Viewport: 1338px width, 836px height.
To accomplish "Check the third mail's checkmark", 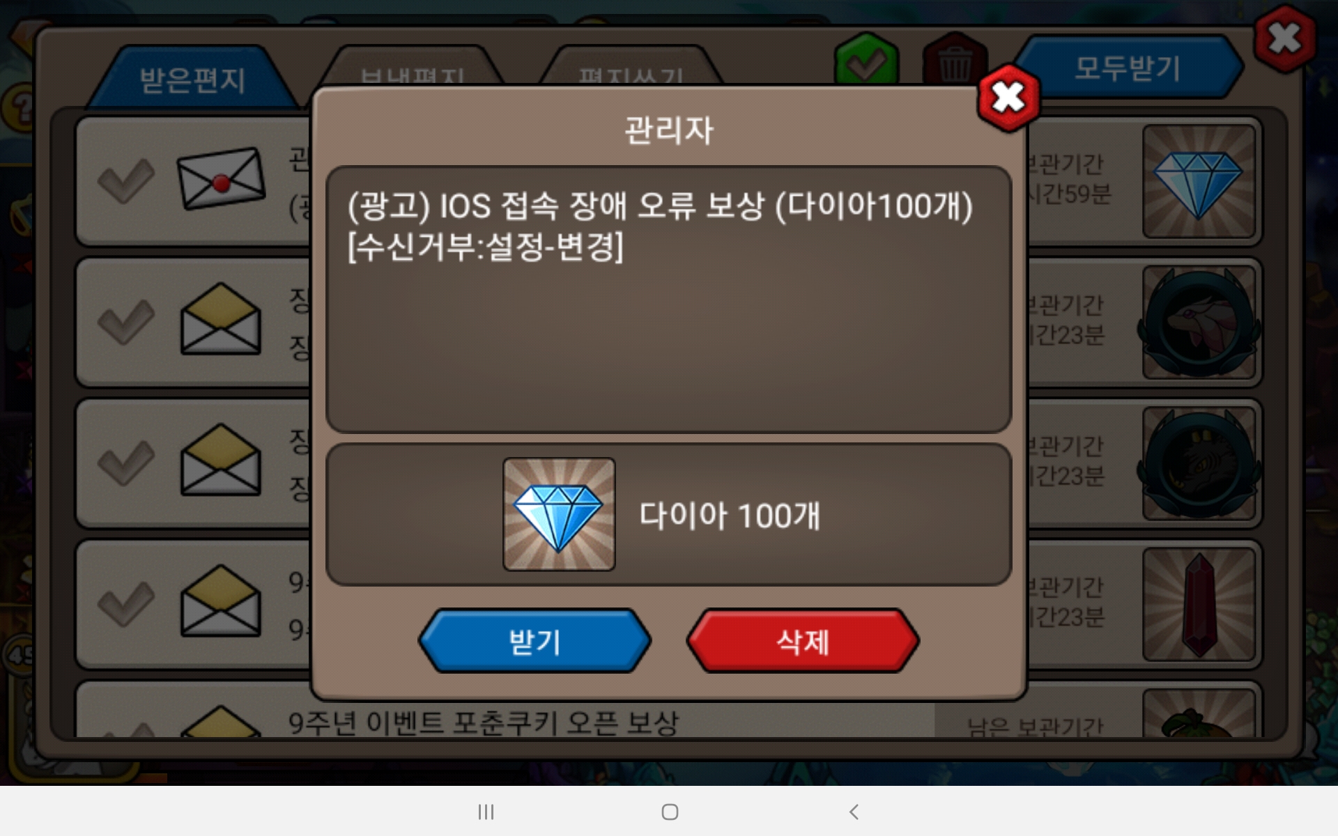I will click(126, 463).
